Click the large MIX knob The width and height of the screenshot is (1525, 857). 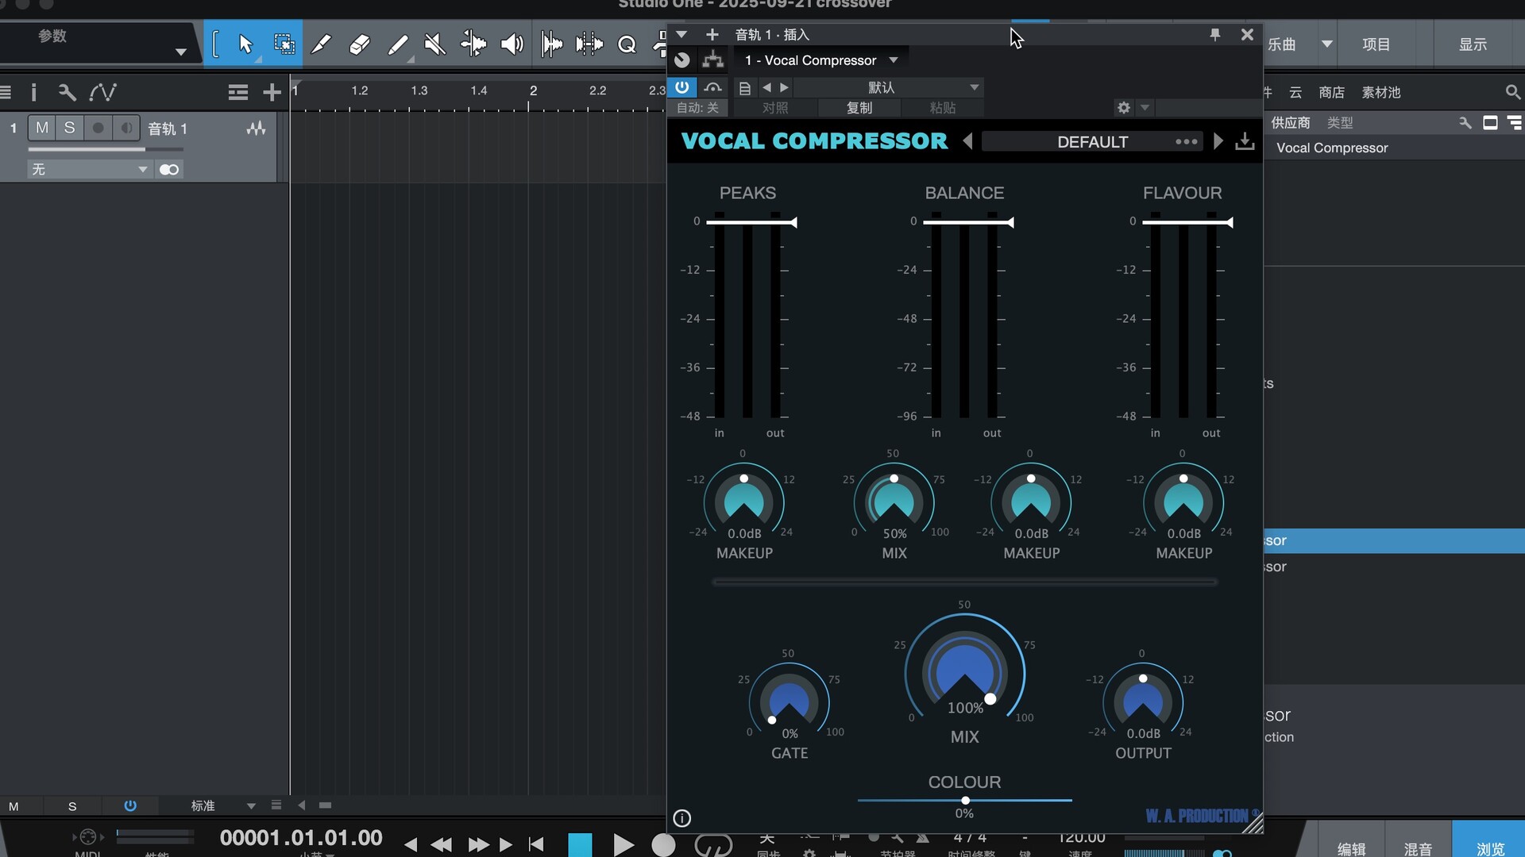964,673
